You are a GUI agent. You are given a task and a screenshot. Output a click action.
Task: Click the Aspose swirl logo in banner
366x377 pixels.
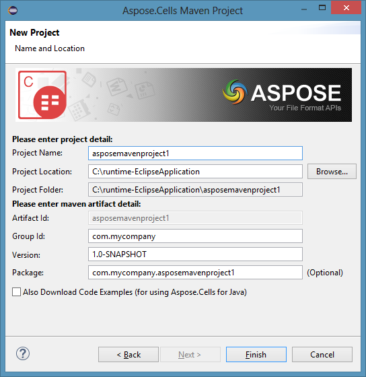235,92
